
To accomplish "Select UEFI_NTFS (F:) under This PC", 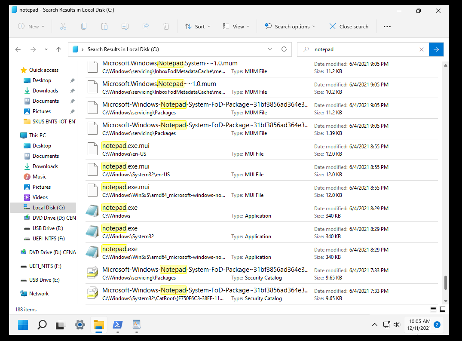I will [49, 239].
